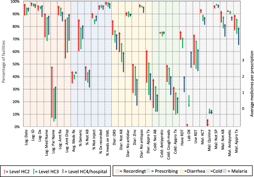Click the Cold legend color swatch
The width and height of the screenshot is (254, 177).
pyautogui.click(x=207, y=171)
